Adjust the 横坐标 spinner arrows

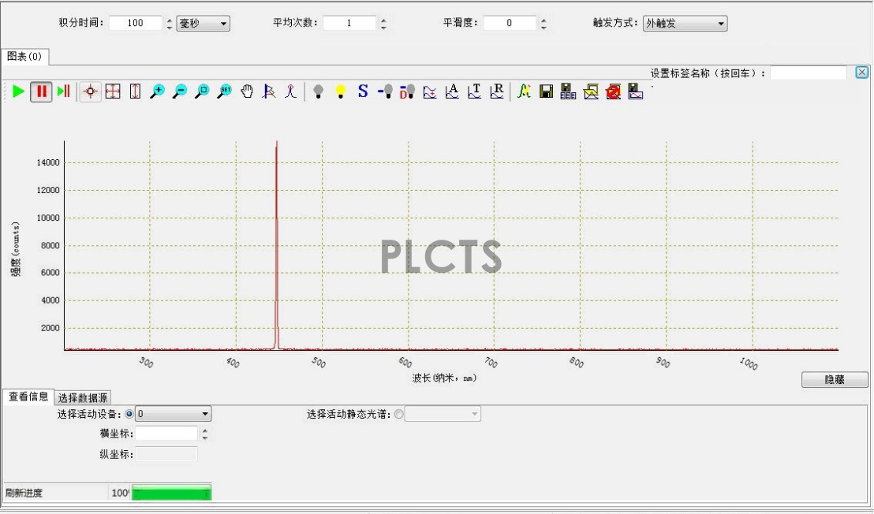[x=205, y=434]
